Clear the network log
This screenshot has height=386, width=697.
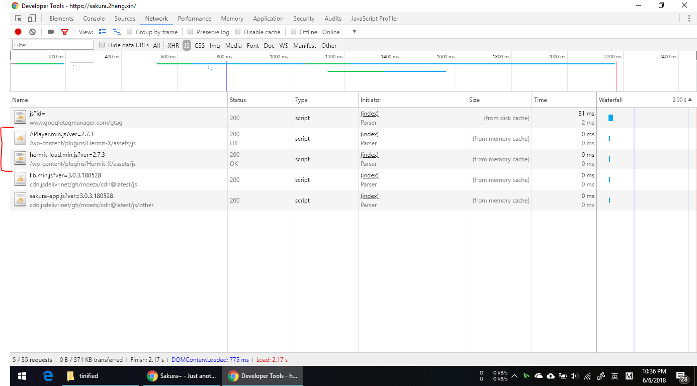click(32, 32)
